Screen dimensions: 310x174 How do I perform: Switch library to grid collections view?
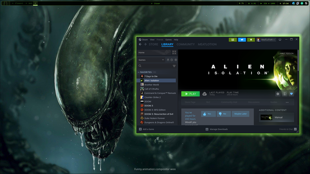tap(174, 53)
